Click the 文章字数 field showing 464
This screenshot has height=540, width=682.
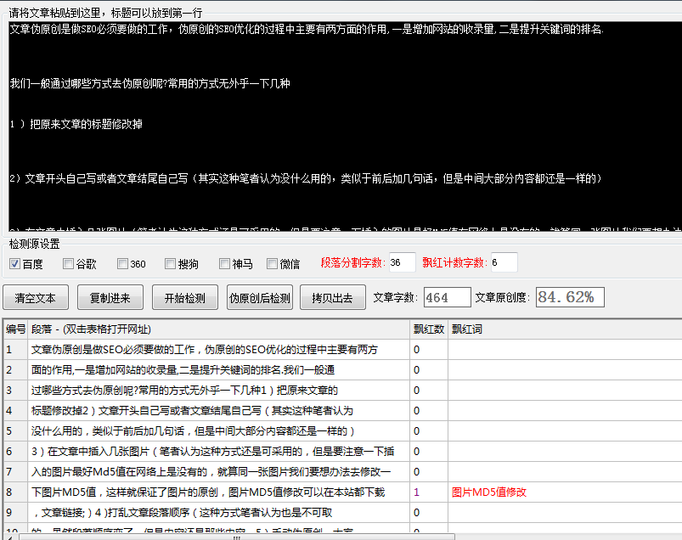coord(447,298)
